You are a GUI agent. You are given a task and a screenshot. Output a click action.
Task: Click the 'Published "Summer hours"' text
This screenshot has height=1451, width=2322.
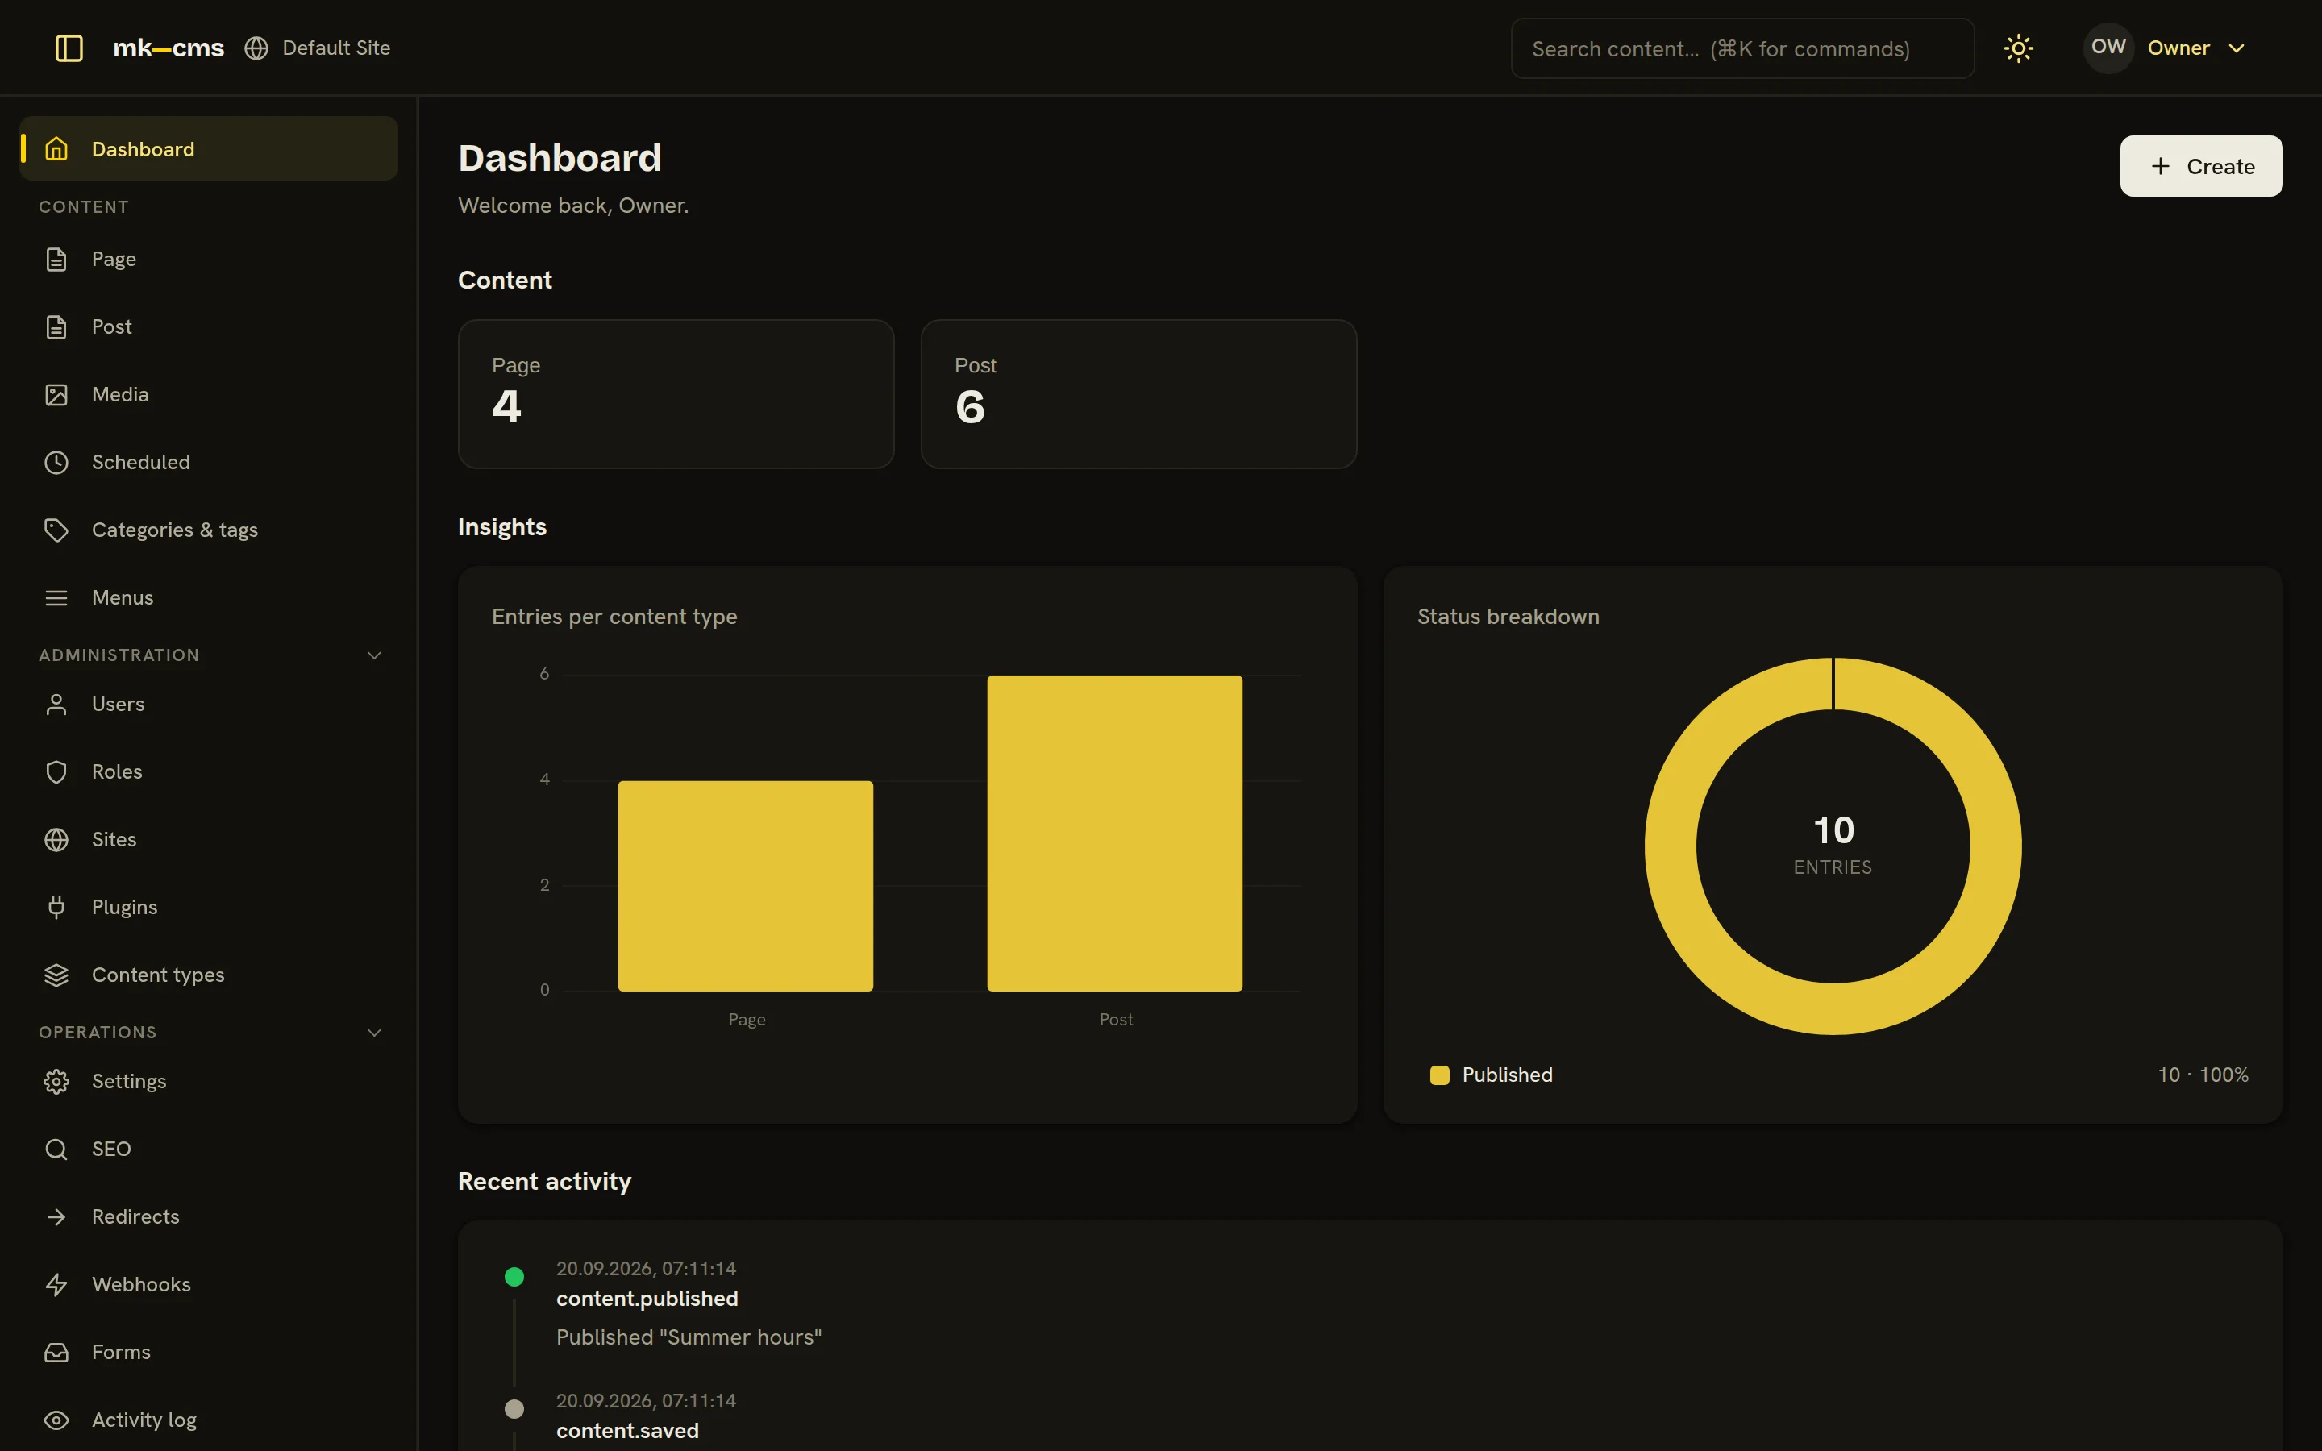point(689,1338)
